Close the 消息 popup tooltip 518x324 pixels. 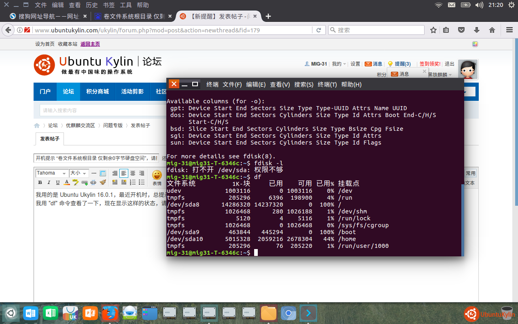(424, 71)
